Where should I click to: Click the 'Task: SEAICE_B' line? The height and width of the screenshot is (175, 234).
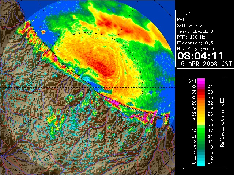click(195, 31)
